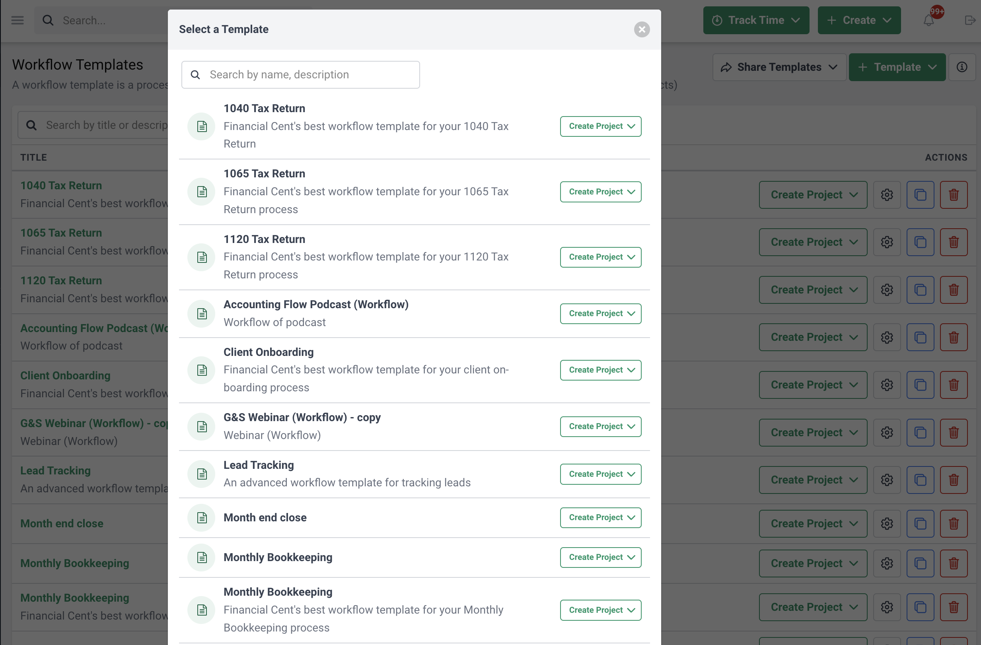
Task: Open Share Templates dropdown
Action: pos(779,67)
